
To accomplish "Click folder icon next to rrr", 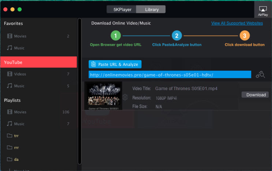I will click(x=10, y=148).
